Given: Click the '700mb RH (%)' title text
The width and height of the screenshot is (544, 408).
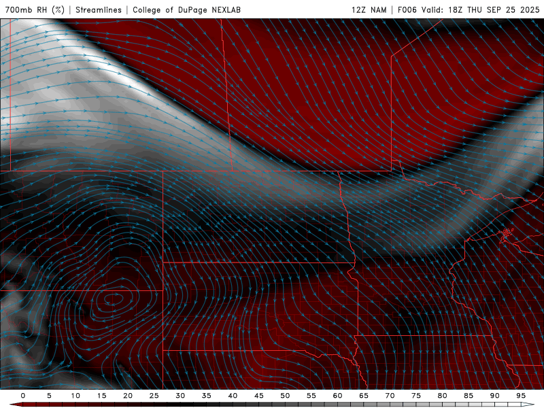Looking at the screenshot, I should point(35,10).
